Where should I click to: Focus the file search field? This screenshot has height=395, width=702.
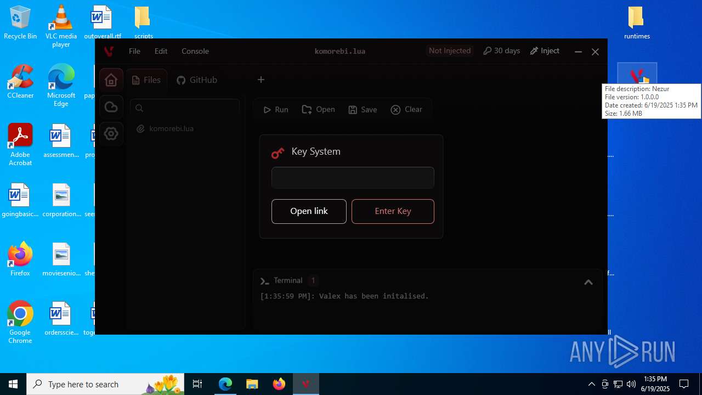click(x=185, y=108)
